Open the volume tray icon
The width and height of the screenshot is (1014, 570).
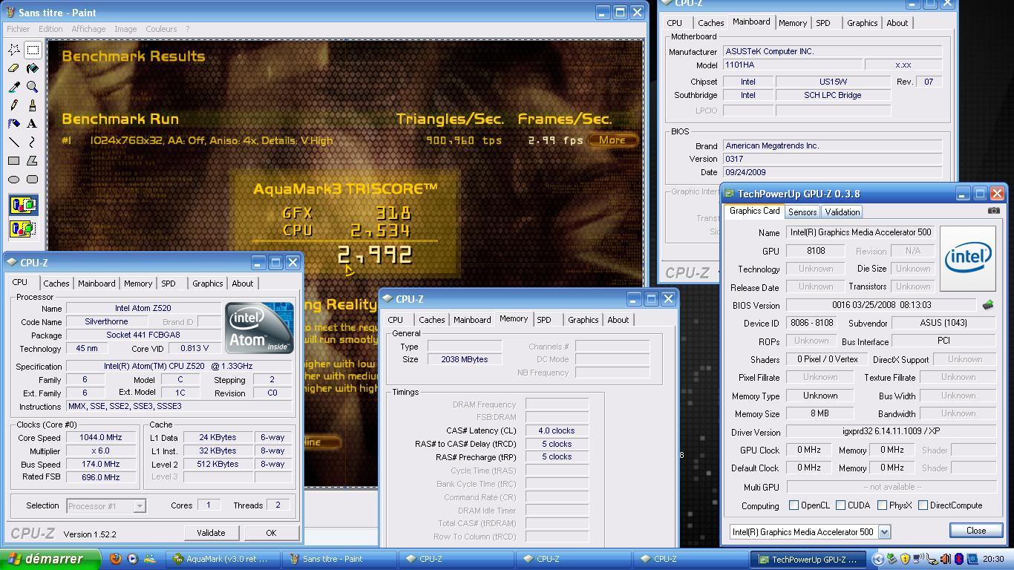[x=946, y=559]
